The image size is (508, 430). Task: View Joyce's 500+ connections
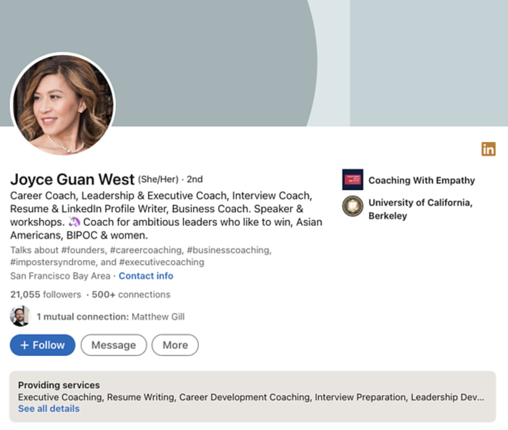tap(130, 294)
